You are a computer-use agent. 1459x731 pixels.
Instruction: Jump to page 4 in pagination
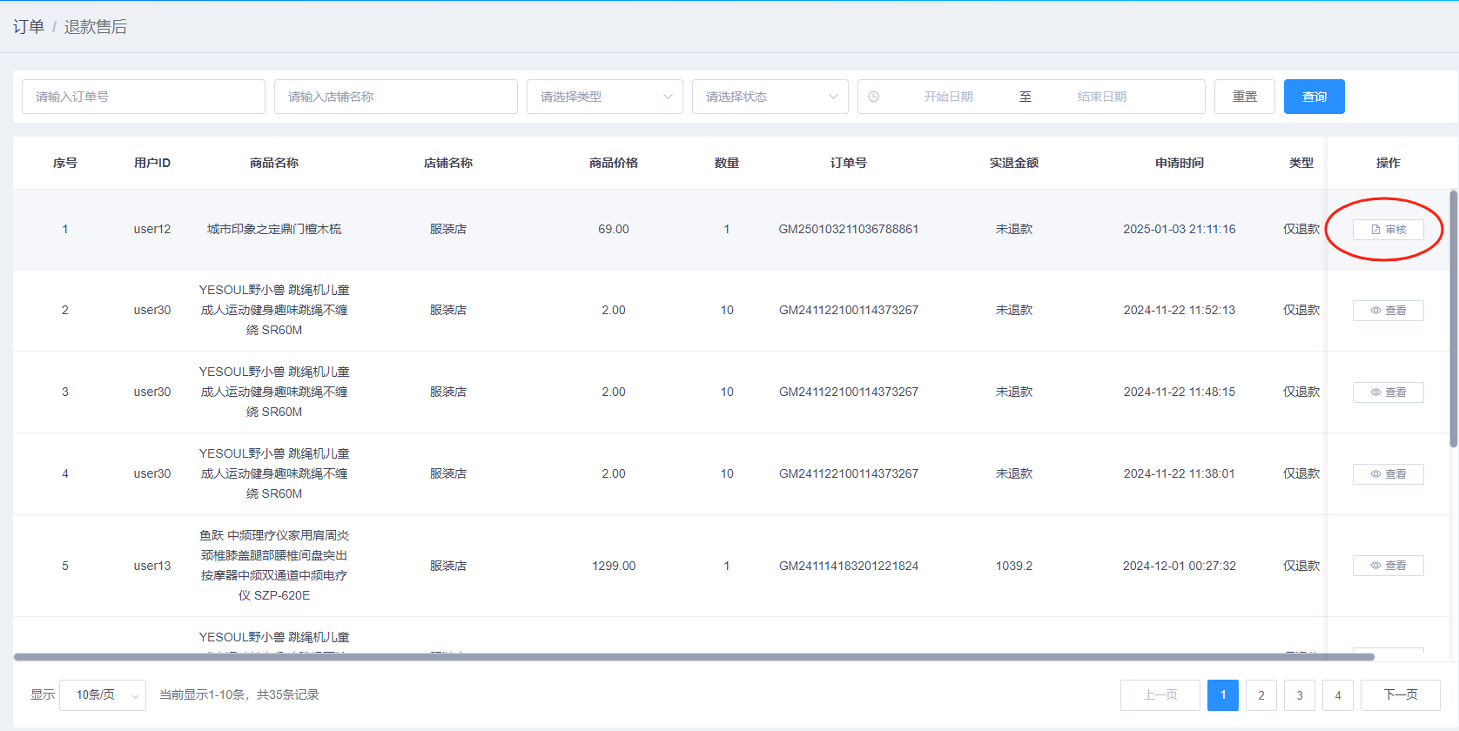click(x=1337, y=694)
